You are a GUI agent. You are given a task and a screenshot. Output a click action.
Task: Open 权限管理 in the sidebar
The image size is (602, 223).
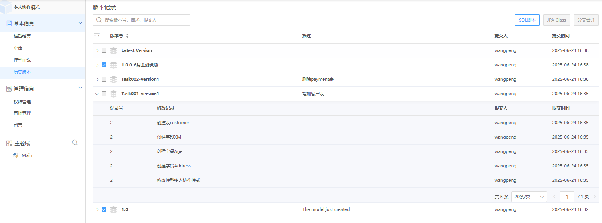(22, 102)
